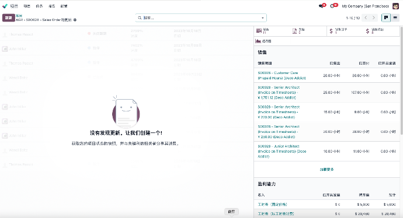Viewport: 403px width, 218px height.
Task: Click the 107.00 delivered hours value
Action: click(360, 92)
